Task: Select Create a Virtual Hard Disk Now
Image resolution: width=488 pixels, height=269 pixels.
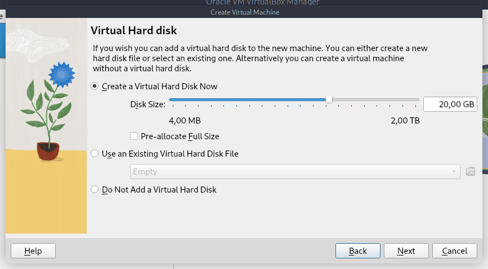Action: (x=95, y=86)
